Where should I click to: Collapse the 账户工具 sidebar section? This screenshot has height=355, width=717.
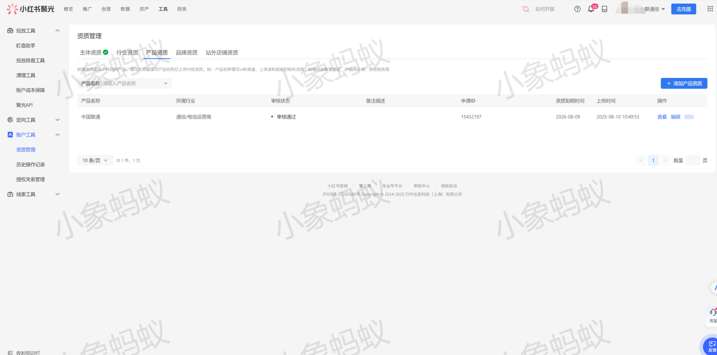(58, 135)
